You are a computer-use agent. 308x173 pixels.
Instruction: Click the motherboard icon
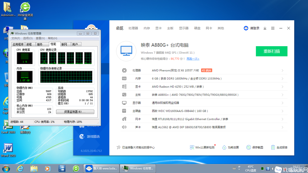pos(124,95)
